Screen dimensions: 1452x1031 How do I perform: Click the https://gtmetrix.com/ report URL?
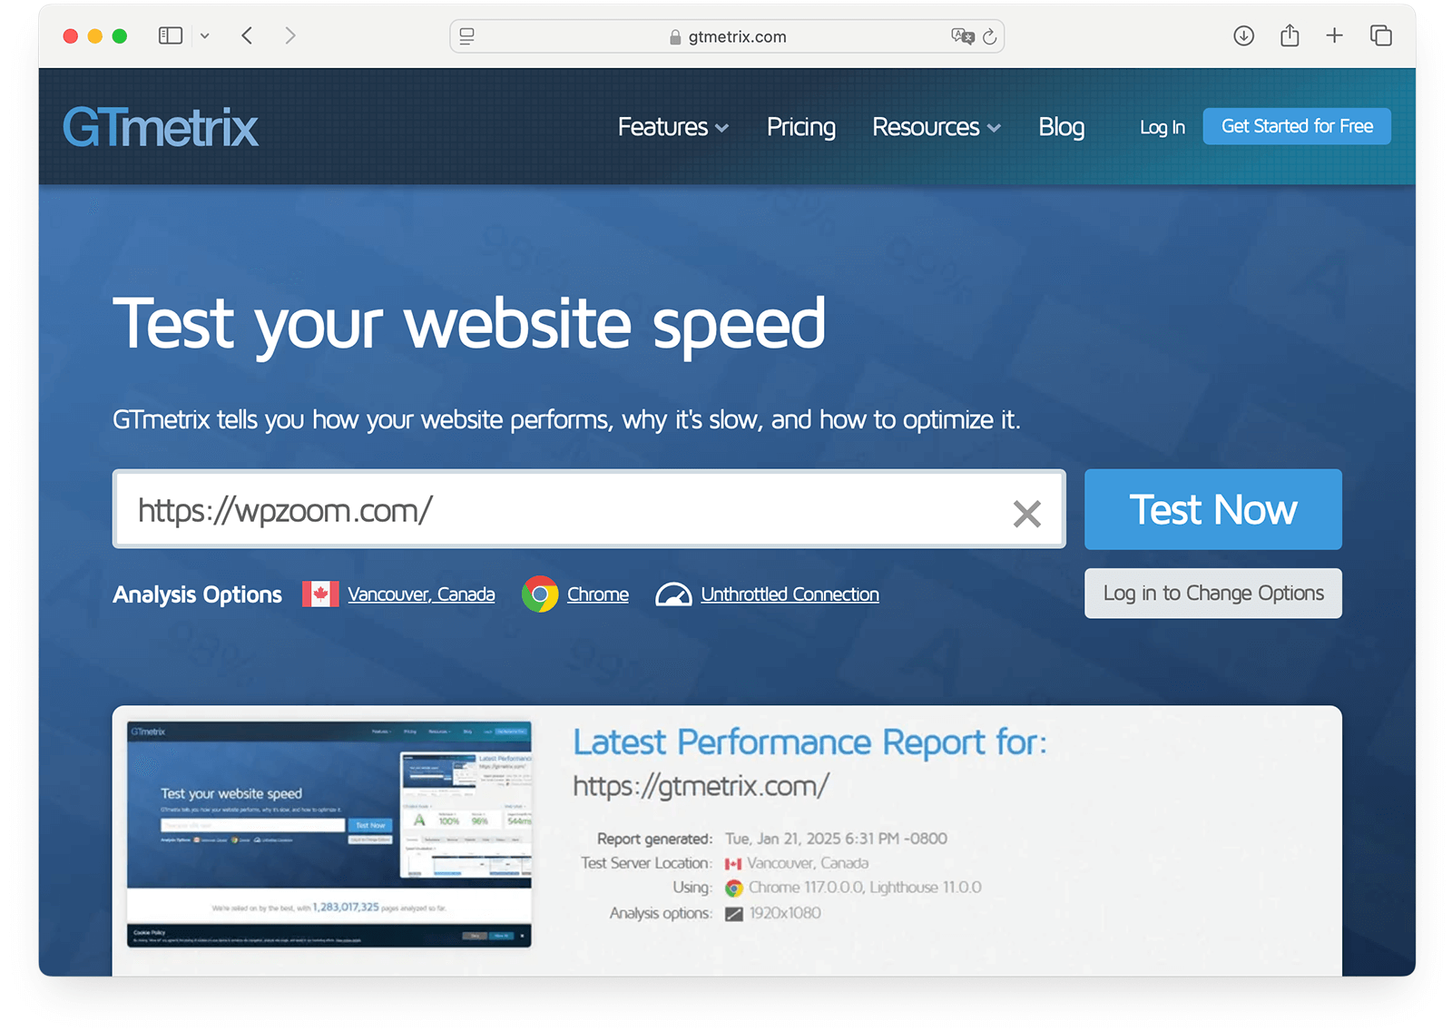[x=701, y=786]
